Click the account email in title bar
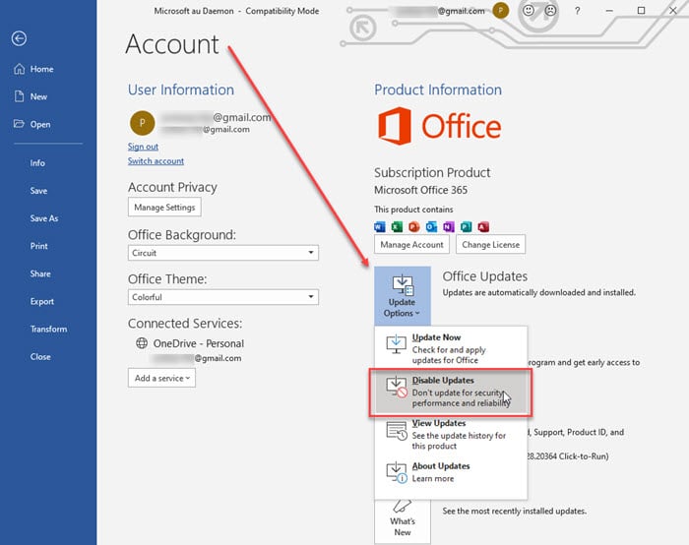Image resolution: width=689 pixels, height=545 pixels. [440, 11]
